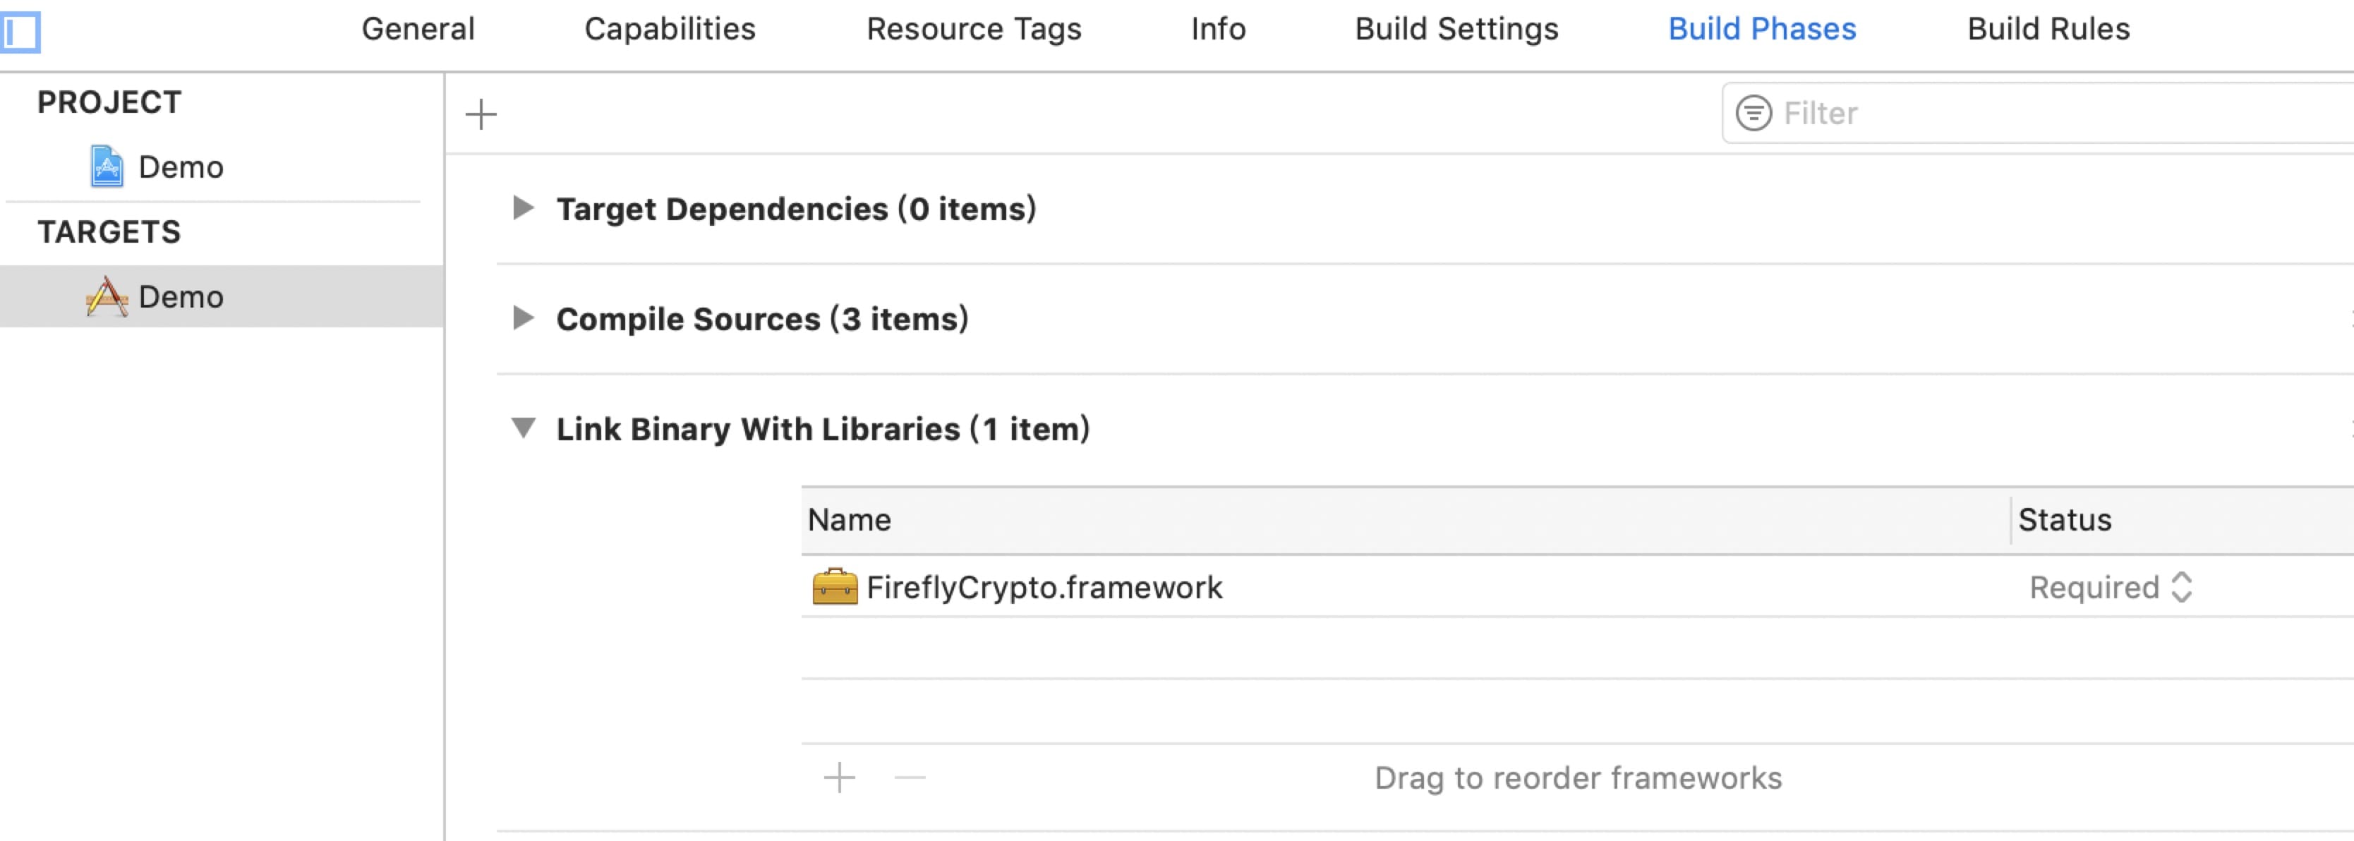Remove library with the minus button
Viewport: 2354px width, 841px height.
coord(910,778)
